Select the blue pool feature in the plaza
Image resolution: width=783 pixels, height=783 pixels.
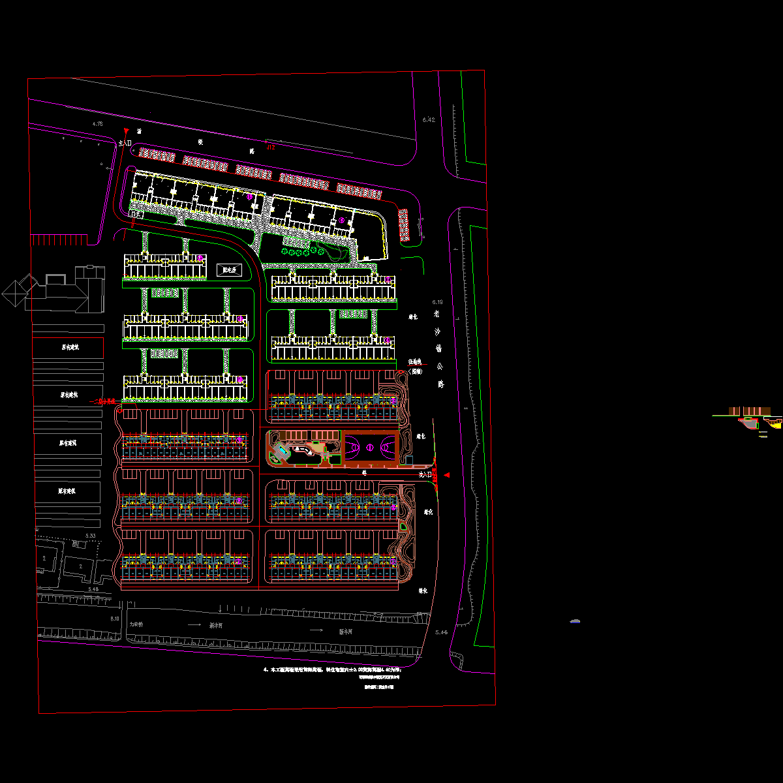click(283, 451)
